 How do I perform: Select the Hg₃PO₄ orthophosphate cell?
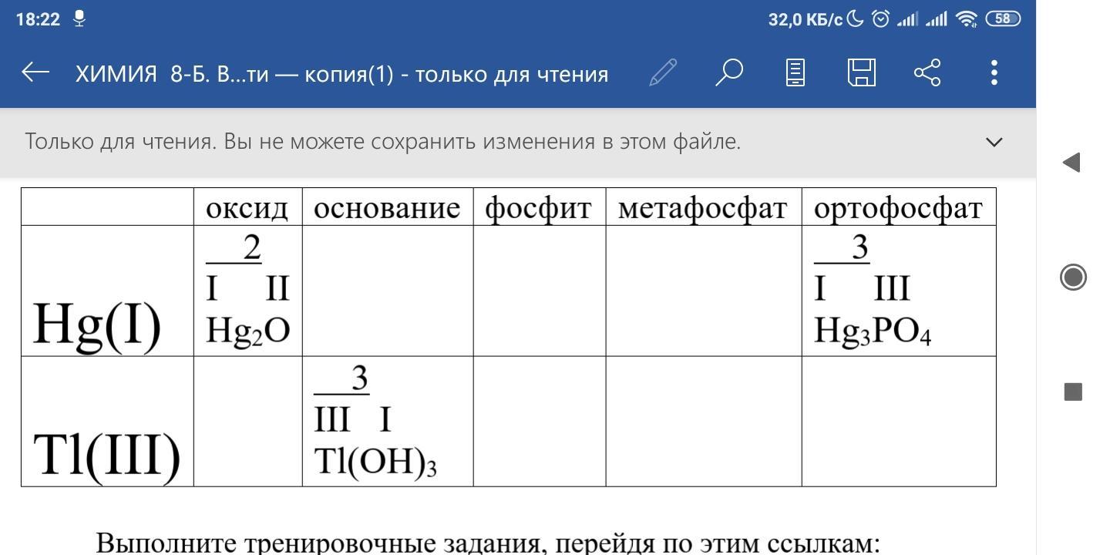[x=898, y=291]
